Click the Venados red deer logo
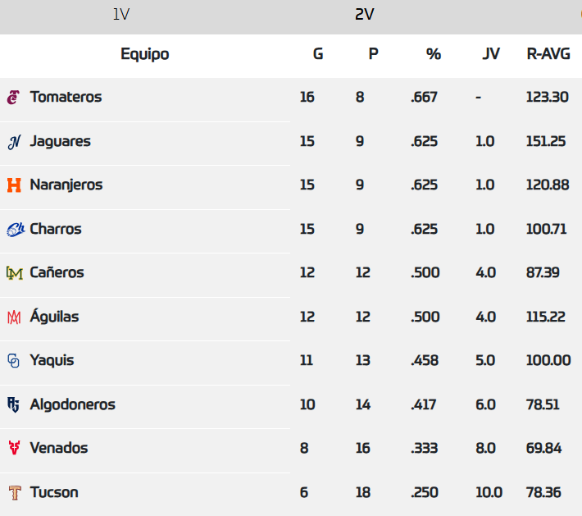The height and width of the screenshot is (516, 582). coord(13,448)
